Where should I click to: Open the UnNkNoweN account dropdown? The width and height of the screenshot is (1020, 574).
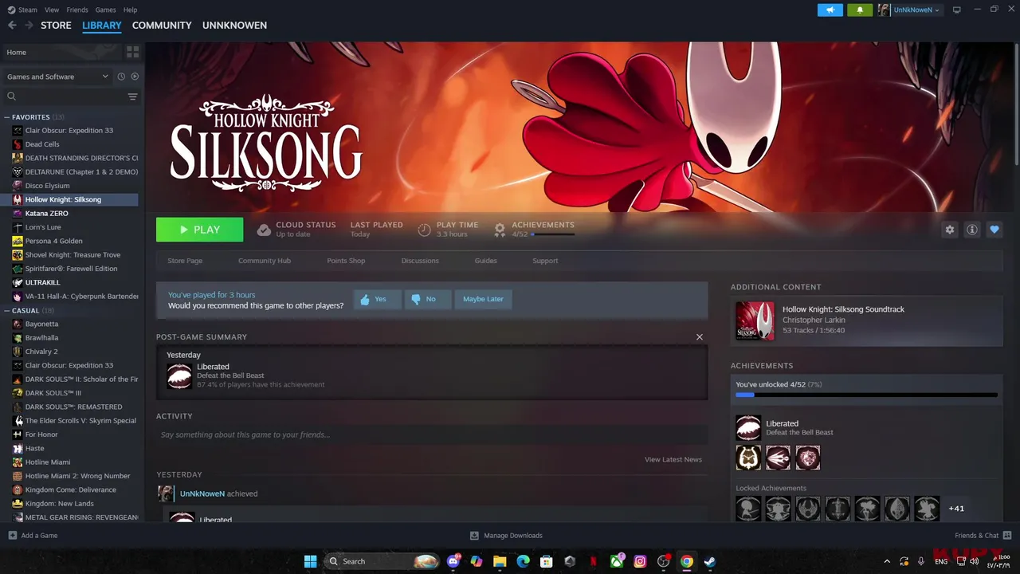[x=908, y=10]
